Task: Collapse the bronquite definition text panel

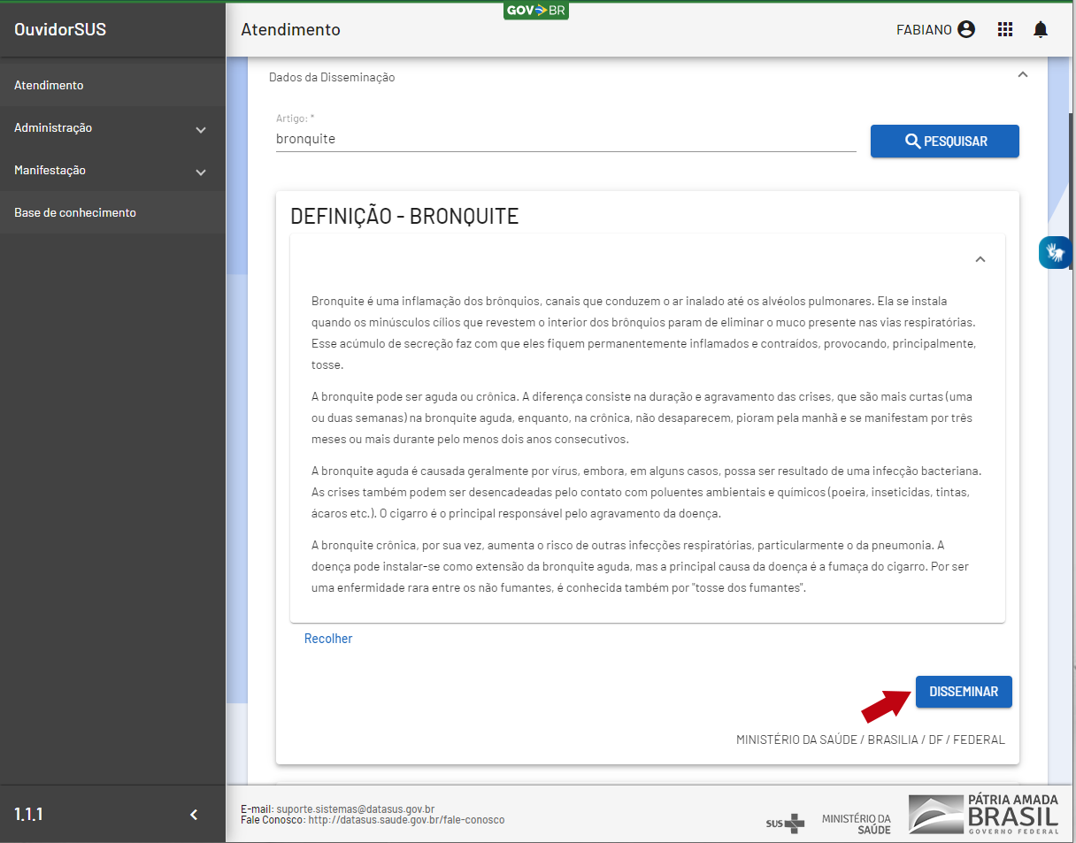Action: 980,259
